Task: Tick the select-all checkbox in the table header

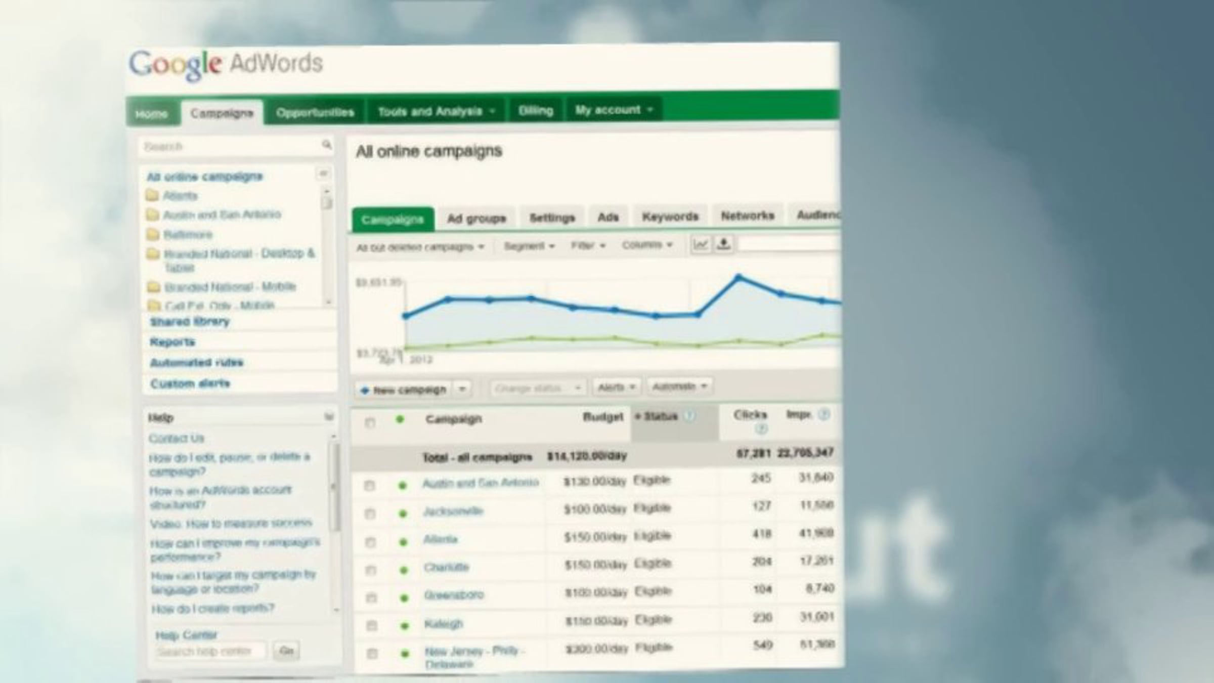Action: (x=370, y=422)
